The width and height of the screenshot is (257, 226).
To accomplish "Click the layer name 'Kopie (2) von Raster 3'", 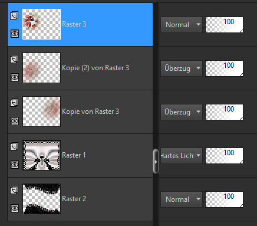I will coord(95,68).
